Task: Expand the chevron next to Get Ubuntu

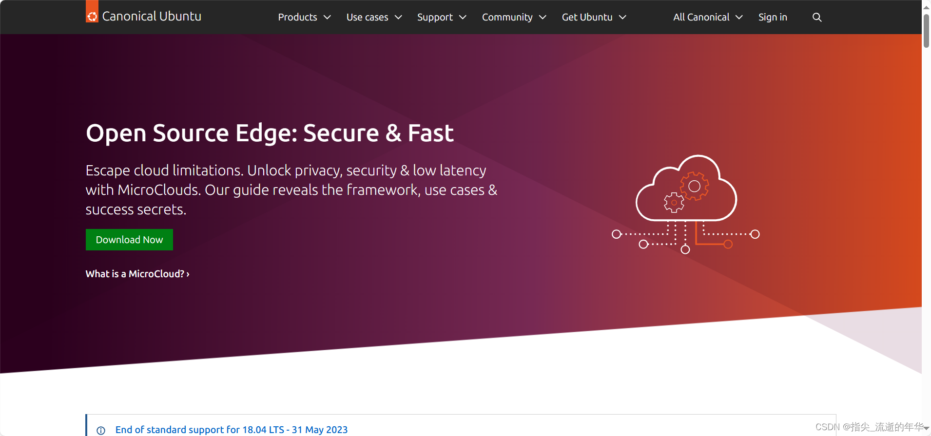Action: point(622,18)
